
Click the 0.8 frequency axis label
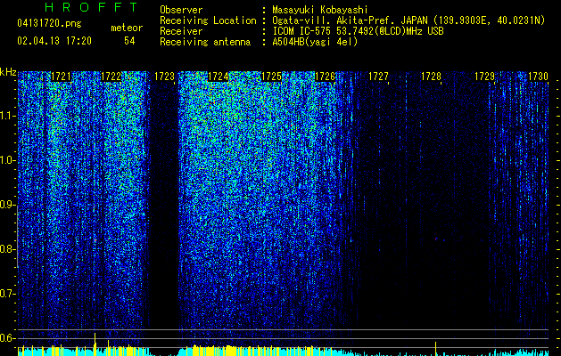coord(8,249)
